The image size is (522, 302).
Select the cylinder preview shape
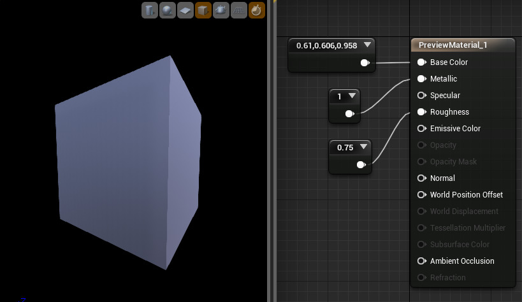pyautogui.click(x=150, y=10)
